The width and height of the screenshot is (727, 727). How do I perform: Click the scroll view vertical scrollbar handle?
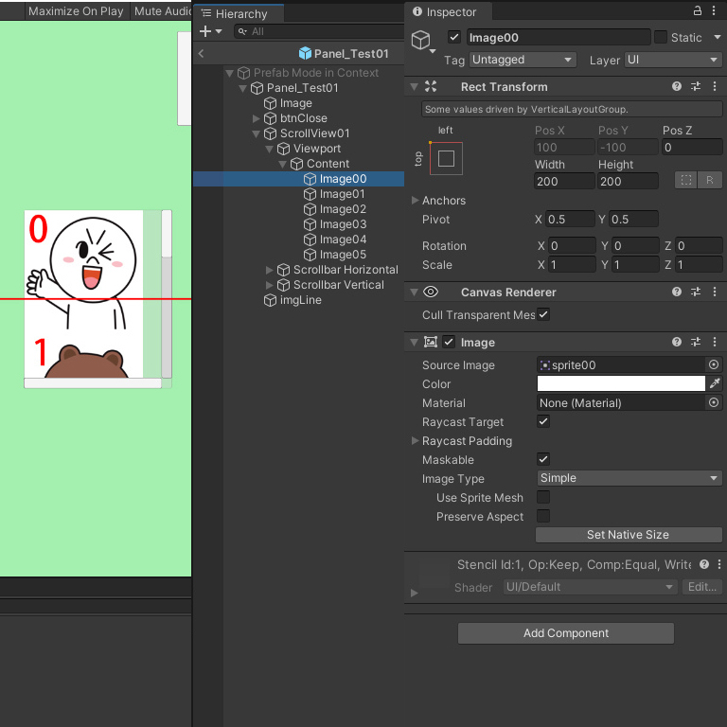[167, 233]
